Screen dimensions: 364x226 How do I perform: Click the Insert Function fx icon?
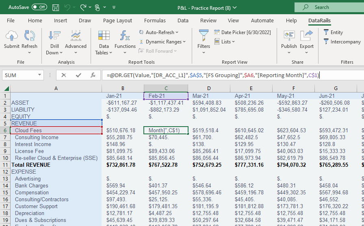pos(93,75)
